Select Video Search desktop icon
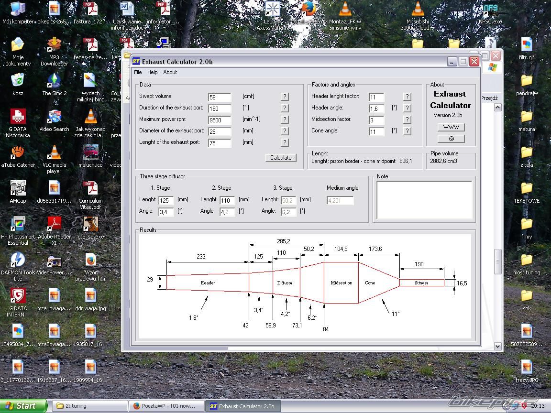 point(54,120)
